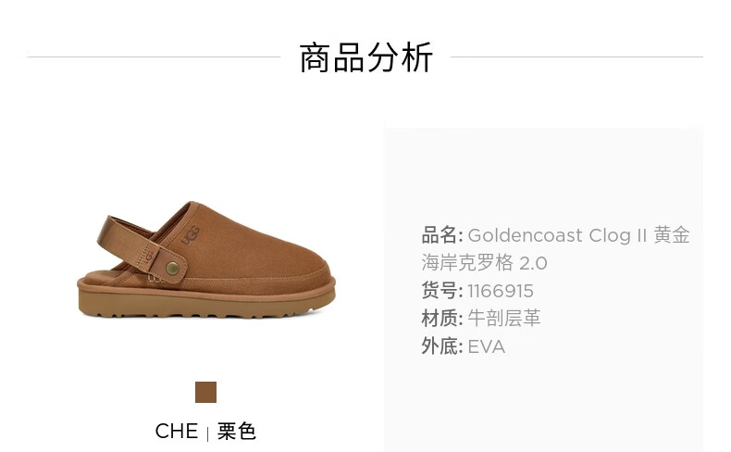Click the Goldencoast Clog shoe image
Screen dimensions: 731x452
pos(206,260)
